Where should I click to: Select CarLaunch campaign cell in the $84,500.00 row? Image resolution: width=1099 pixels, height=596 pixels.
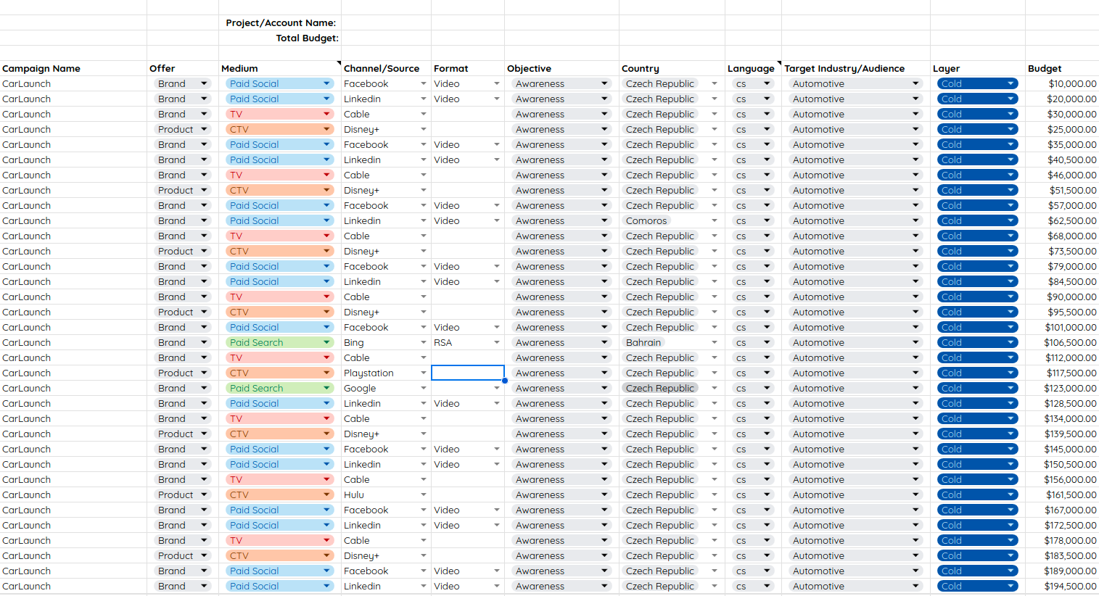(x=73, y=281)
